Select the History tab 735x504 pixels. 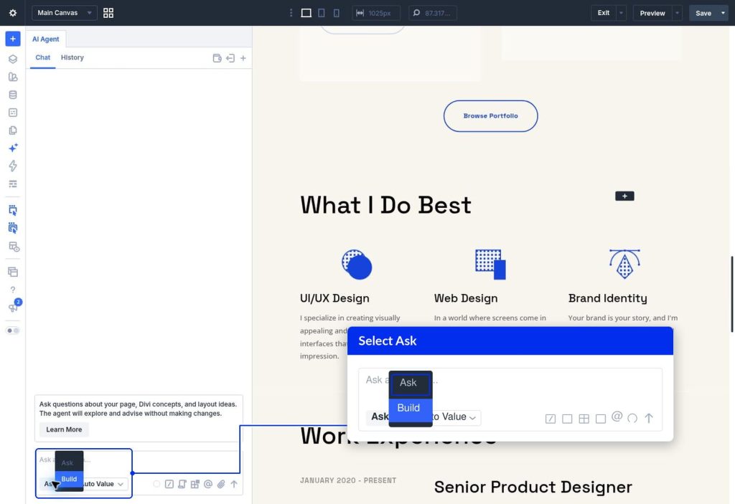coord(72,57)
